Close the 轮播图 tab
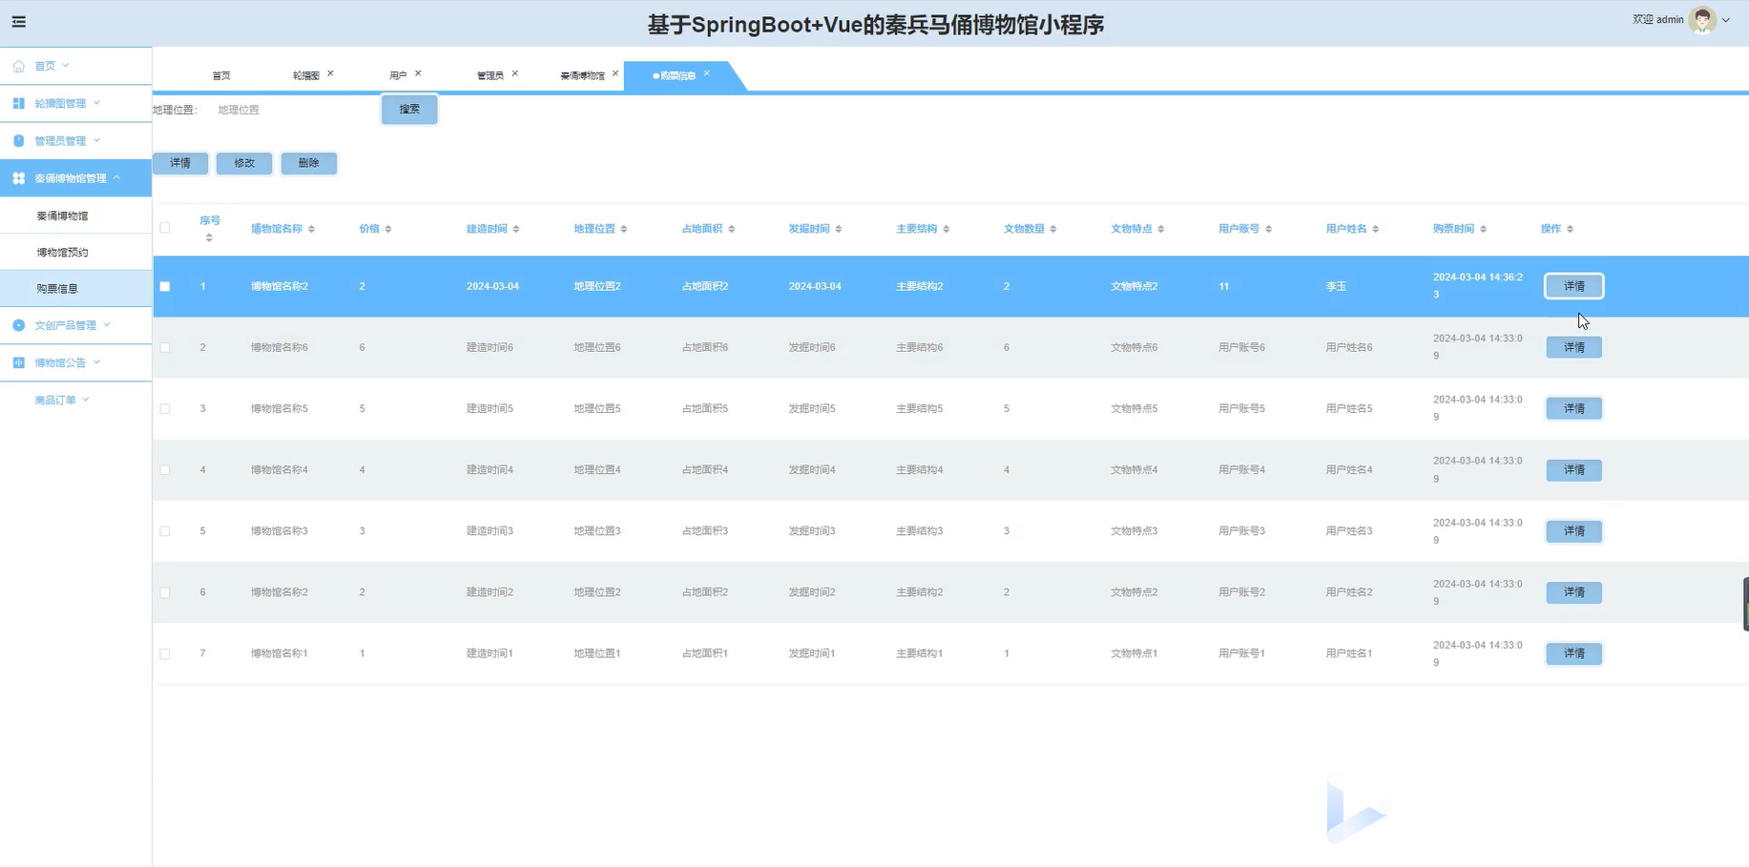 pyautogui.click(x=330, y=73)
